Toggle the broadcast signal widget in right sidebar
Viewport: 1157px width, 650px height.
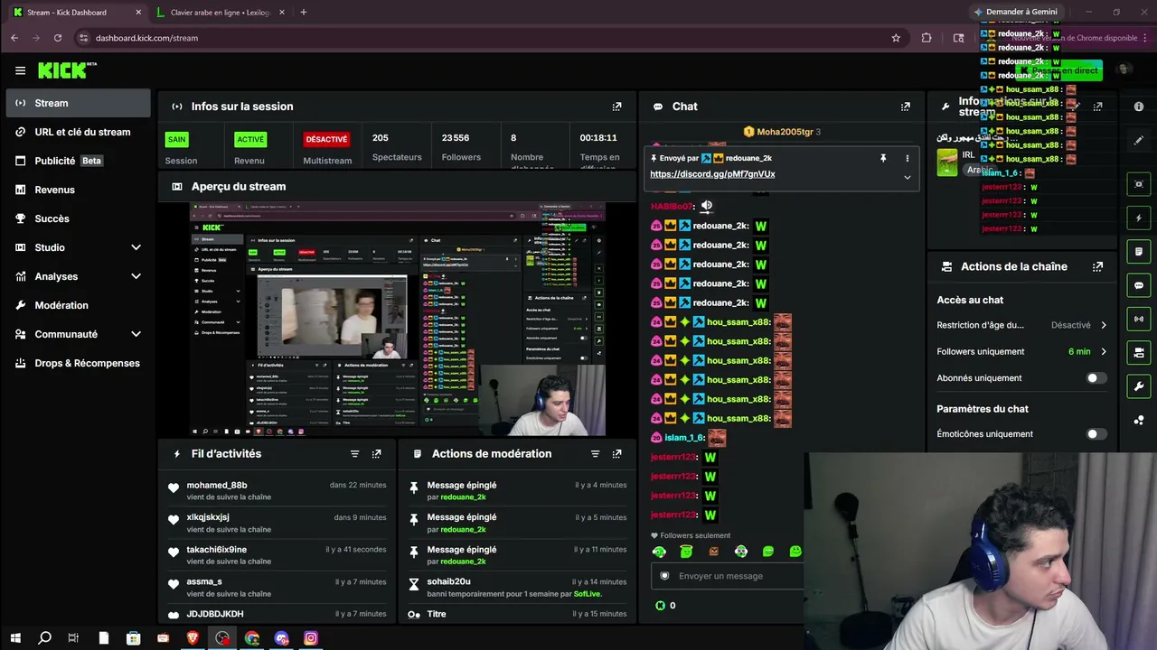pos(1139,319)
